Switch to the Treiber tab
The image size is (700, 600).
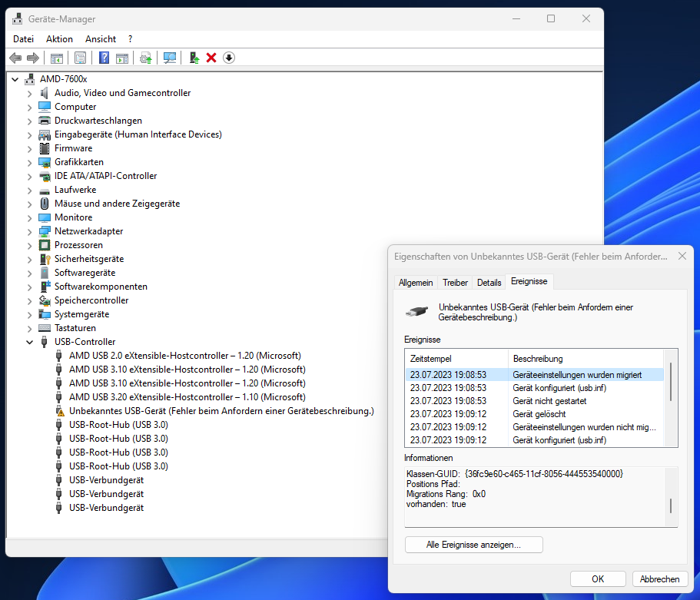click(x=455, y=283)
